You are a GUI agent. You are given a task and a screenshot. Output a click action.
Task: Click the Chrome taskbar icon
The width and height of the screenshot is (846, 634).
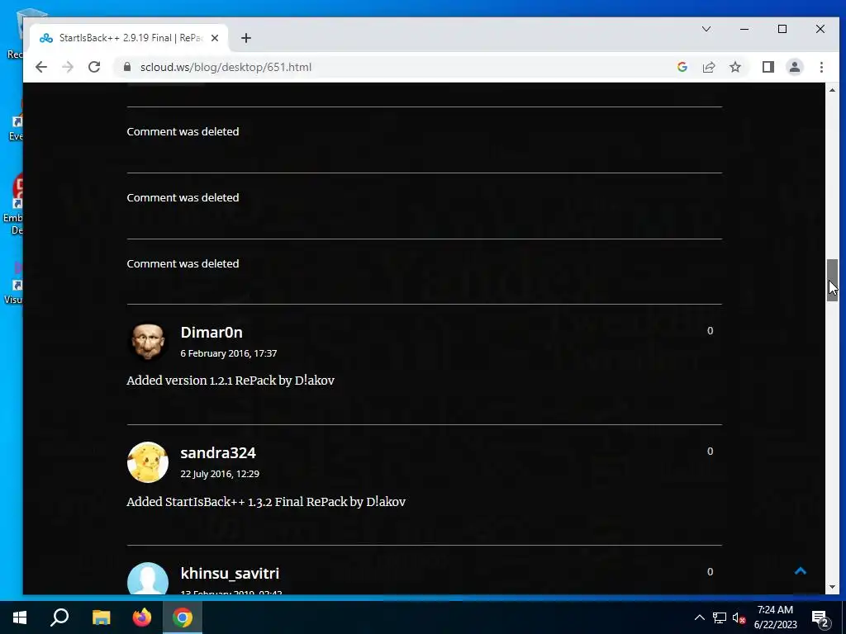183,617
